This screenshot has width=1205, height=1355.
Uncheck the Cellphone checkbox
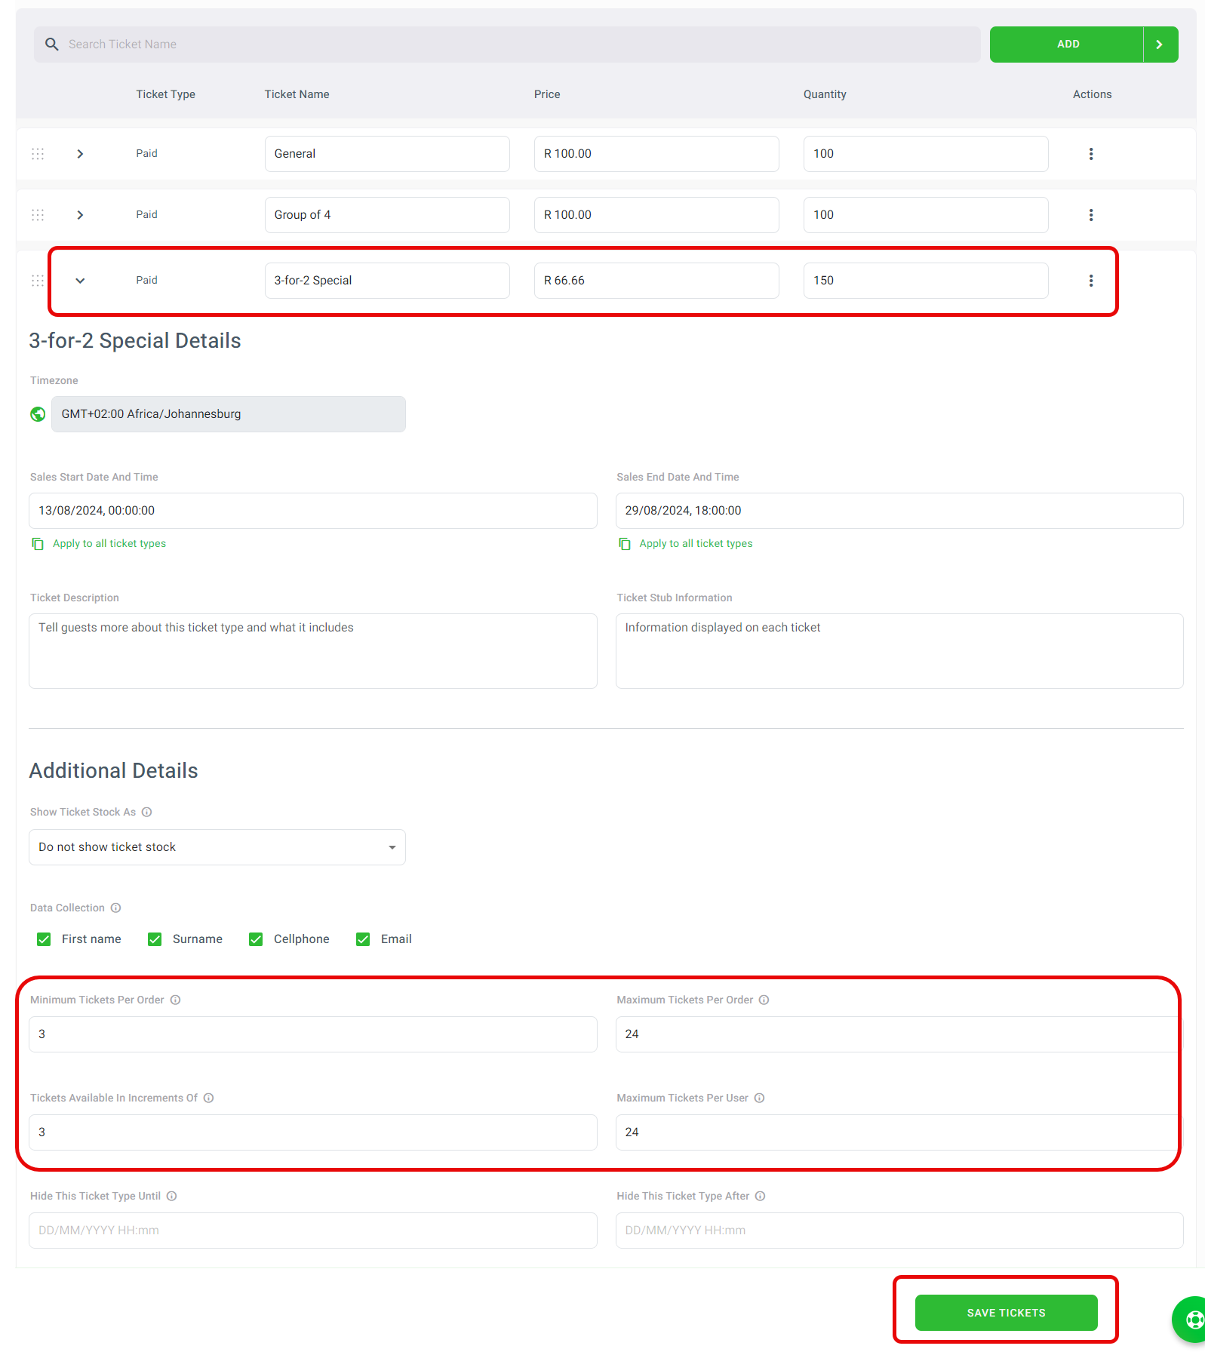[x=256, y=939]
